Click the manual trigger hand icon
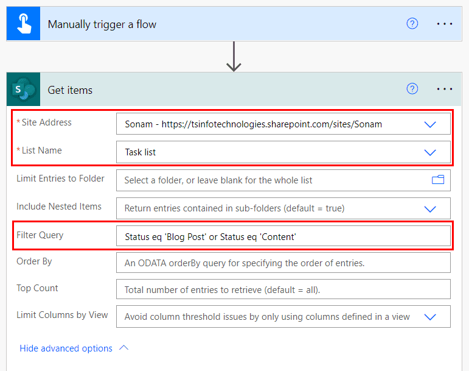Screen dimensions: 469x371 pyautogui.click(x=24, y=24)
